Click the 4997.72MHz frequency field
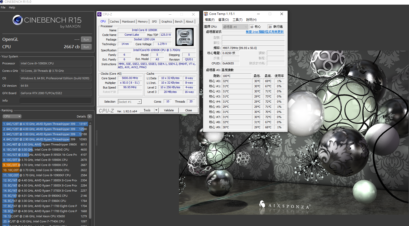409x226 pixels. (x=253, y=48)
